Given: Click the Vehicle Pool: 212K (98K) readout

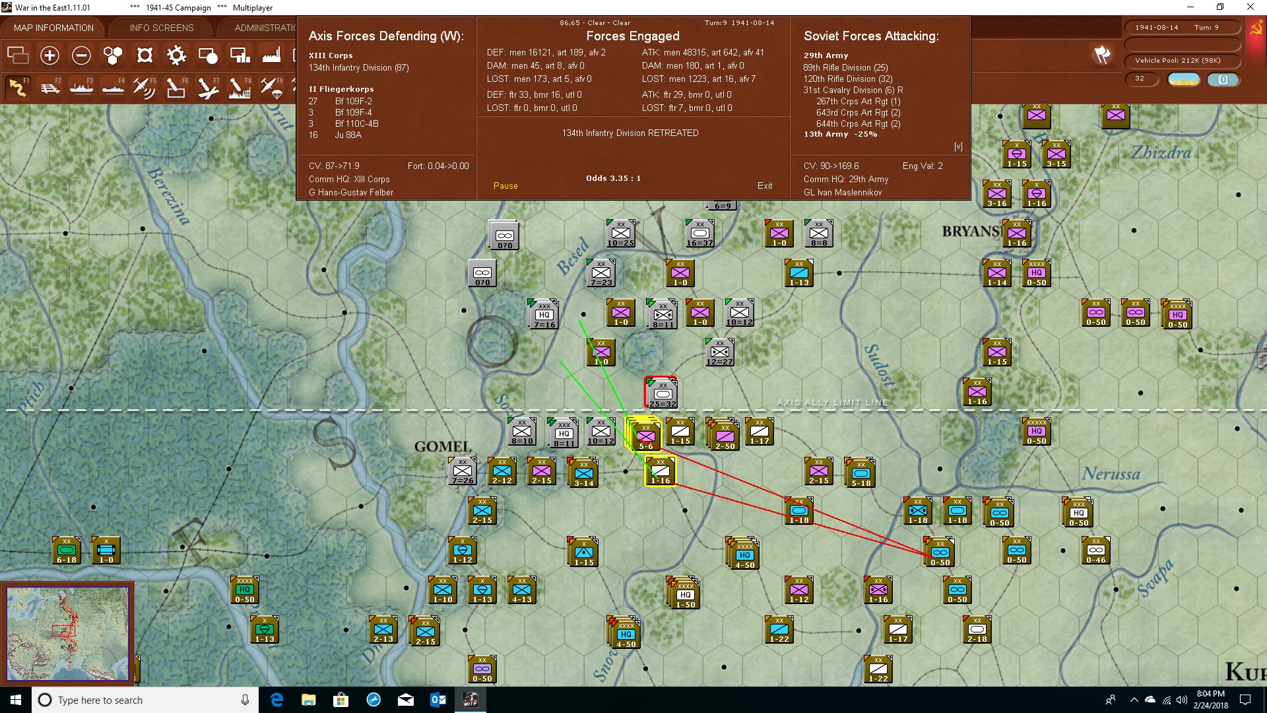Looking at the screenshot, I should [x=1178, y=60].
